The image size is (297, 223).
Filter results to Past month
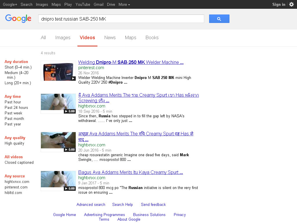[15, 118]
